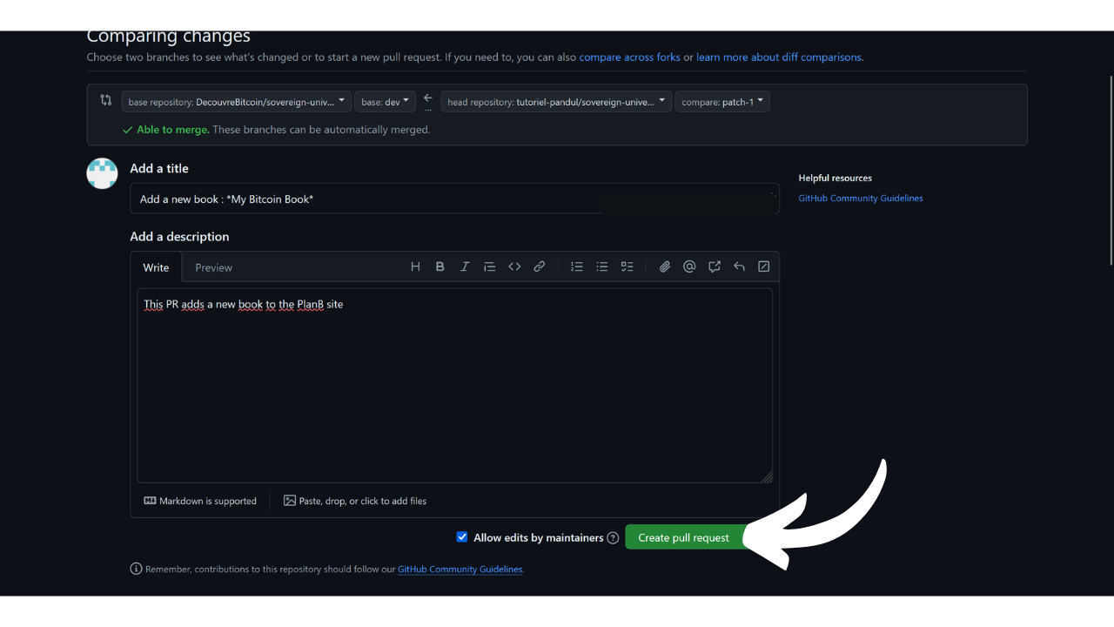
Task: Attach files using the paperclip icon
Action: 665,266
